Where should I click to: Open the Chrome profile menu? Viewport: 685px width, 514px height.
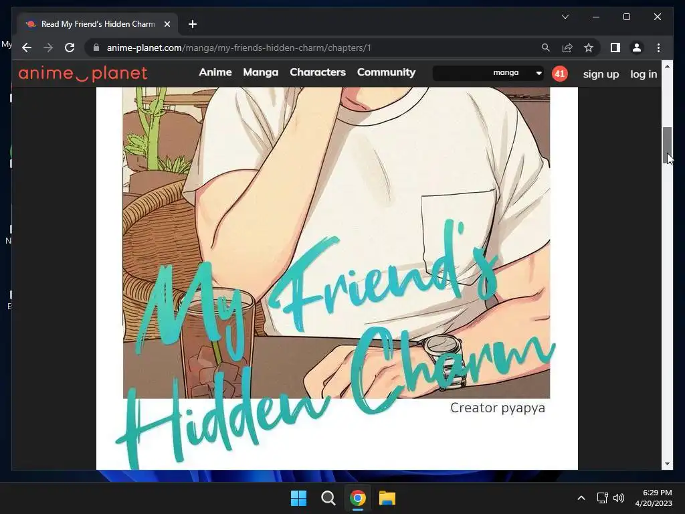click(x=637, y=48)
